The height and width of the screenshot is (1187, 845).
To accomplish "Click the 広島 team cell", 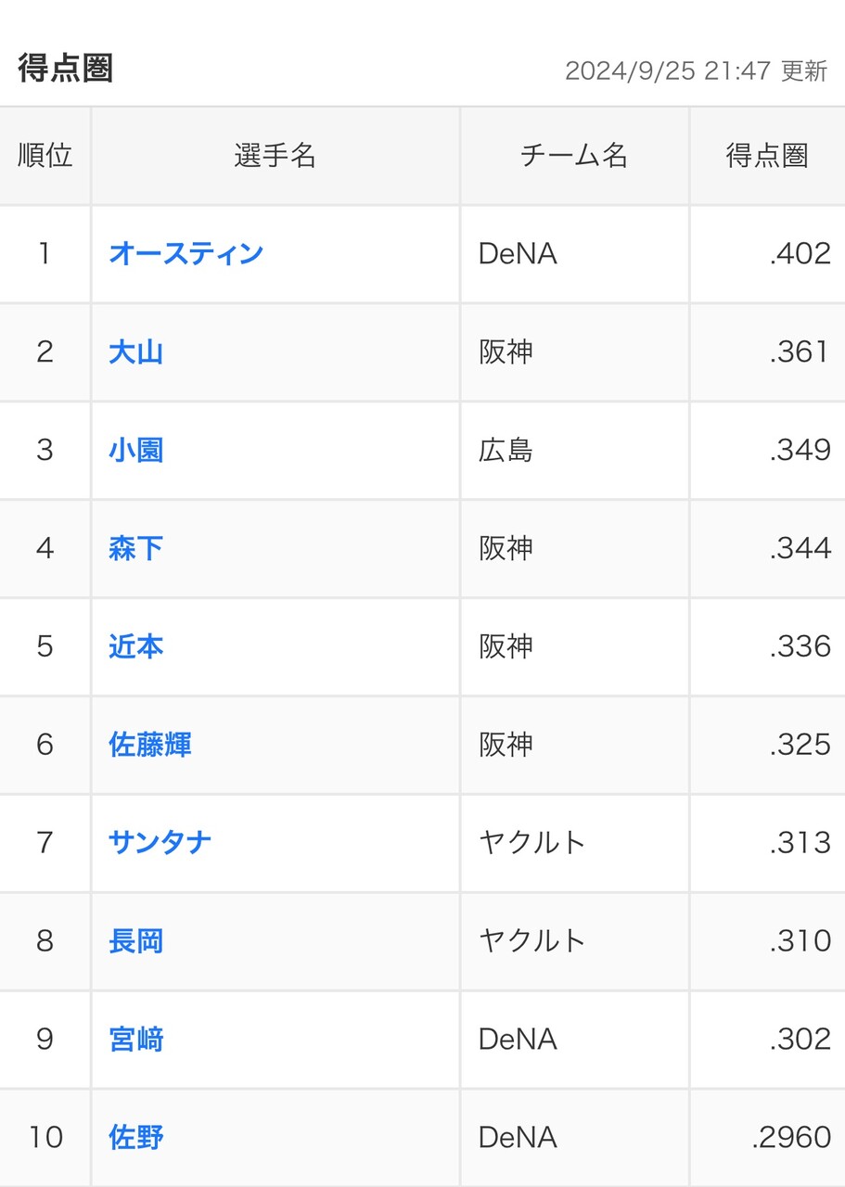I will (506, 451).
